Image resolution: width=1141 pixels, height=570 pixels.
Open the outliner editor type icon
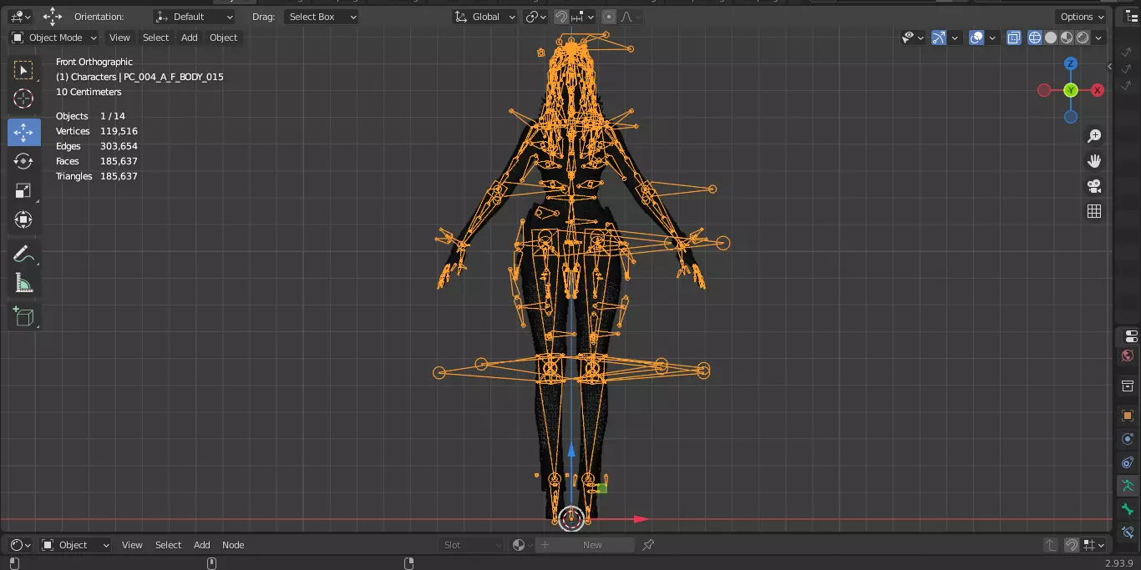pos(1132,17)
